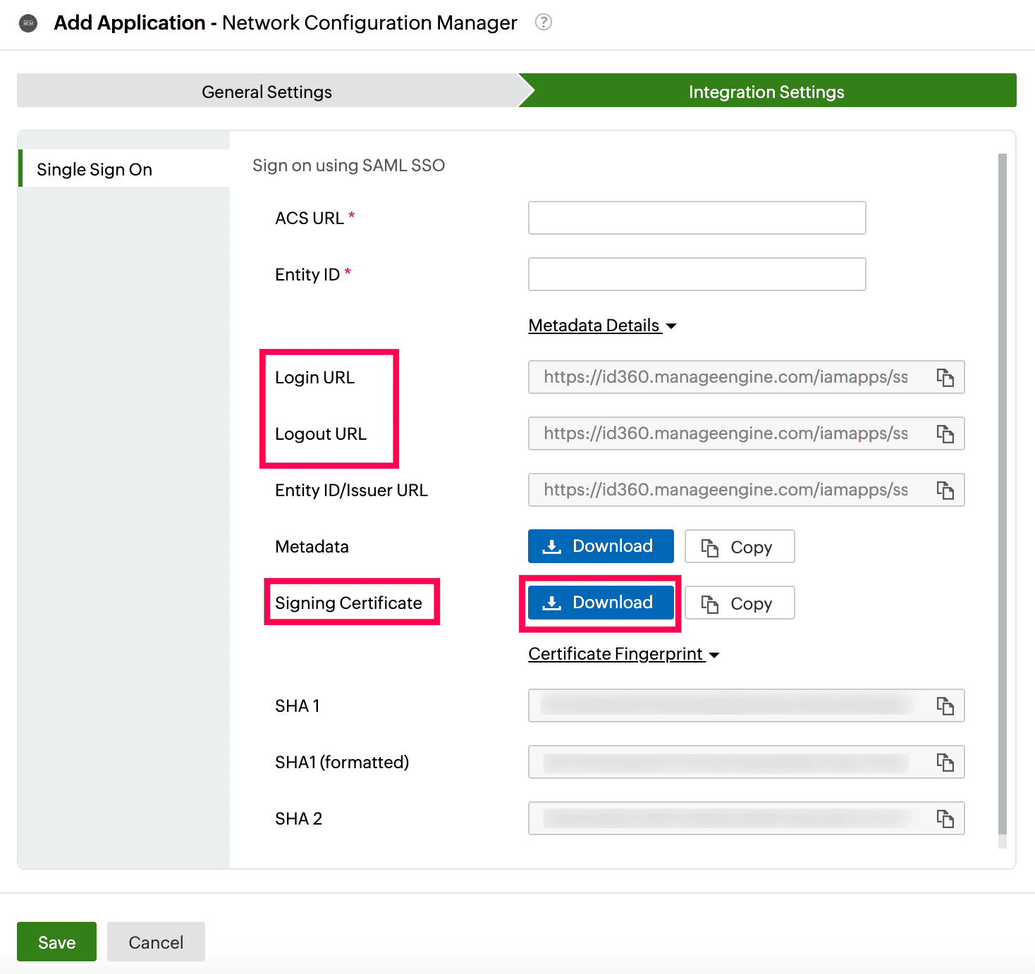1035x974 pixels.
Task: Click the help question mark icon
Action: [x=544, y=23]
